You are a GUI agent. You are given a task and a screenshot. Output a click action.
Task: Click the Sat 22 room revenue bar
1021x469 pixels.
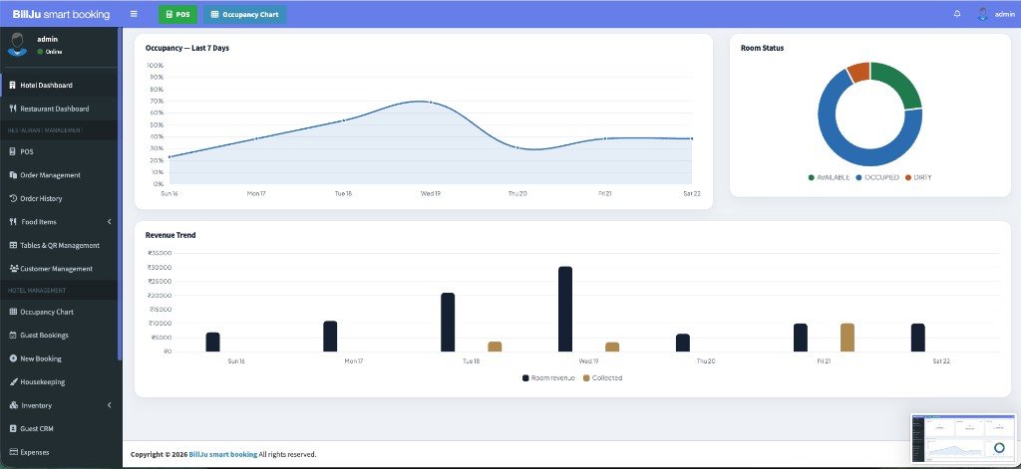pyautogui.click(x=918, y=338)
